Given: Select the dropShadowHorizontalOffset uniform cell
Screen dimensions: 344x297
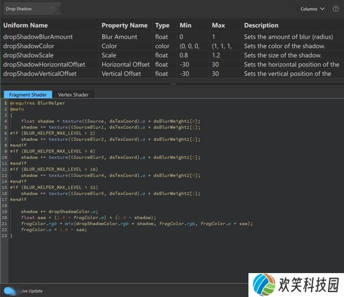Looking at the screenshot, I should click(44, 65).
